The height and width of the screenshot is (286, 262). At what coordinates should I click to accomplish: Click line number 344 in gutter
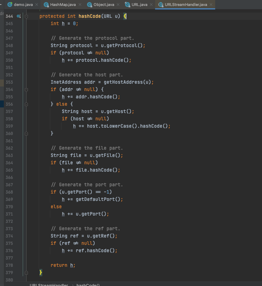pyautogui.click(x=9, y=16)
